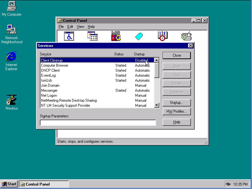252x189 pixels.
Task: Select NT LM Security Support Provider service
Action: (x=97, y=105)
